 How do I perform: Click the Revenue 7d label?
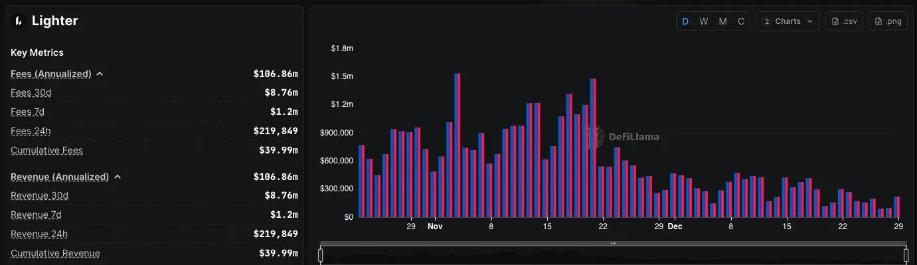pos(36,215)
